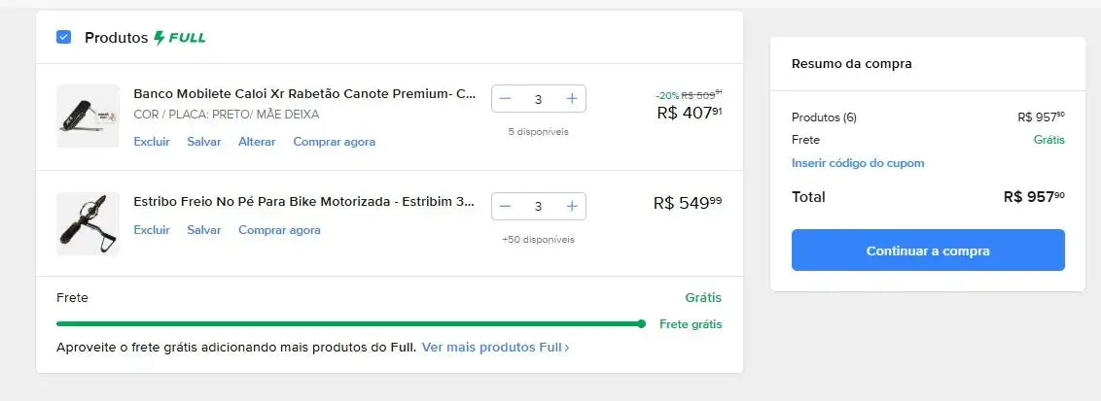
Task: Click Alterar for Banco Mobilete Caloi
Action: click(x=257, y=142)
